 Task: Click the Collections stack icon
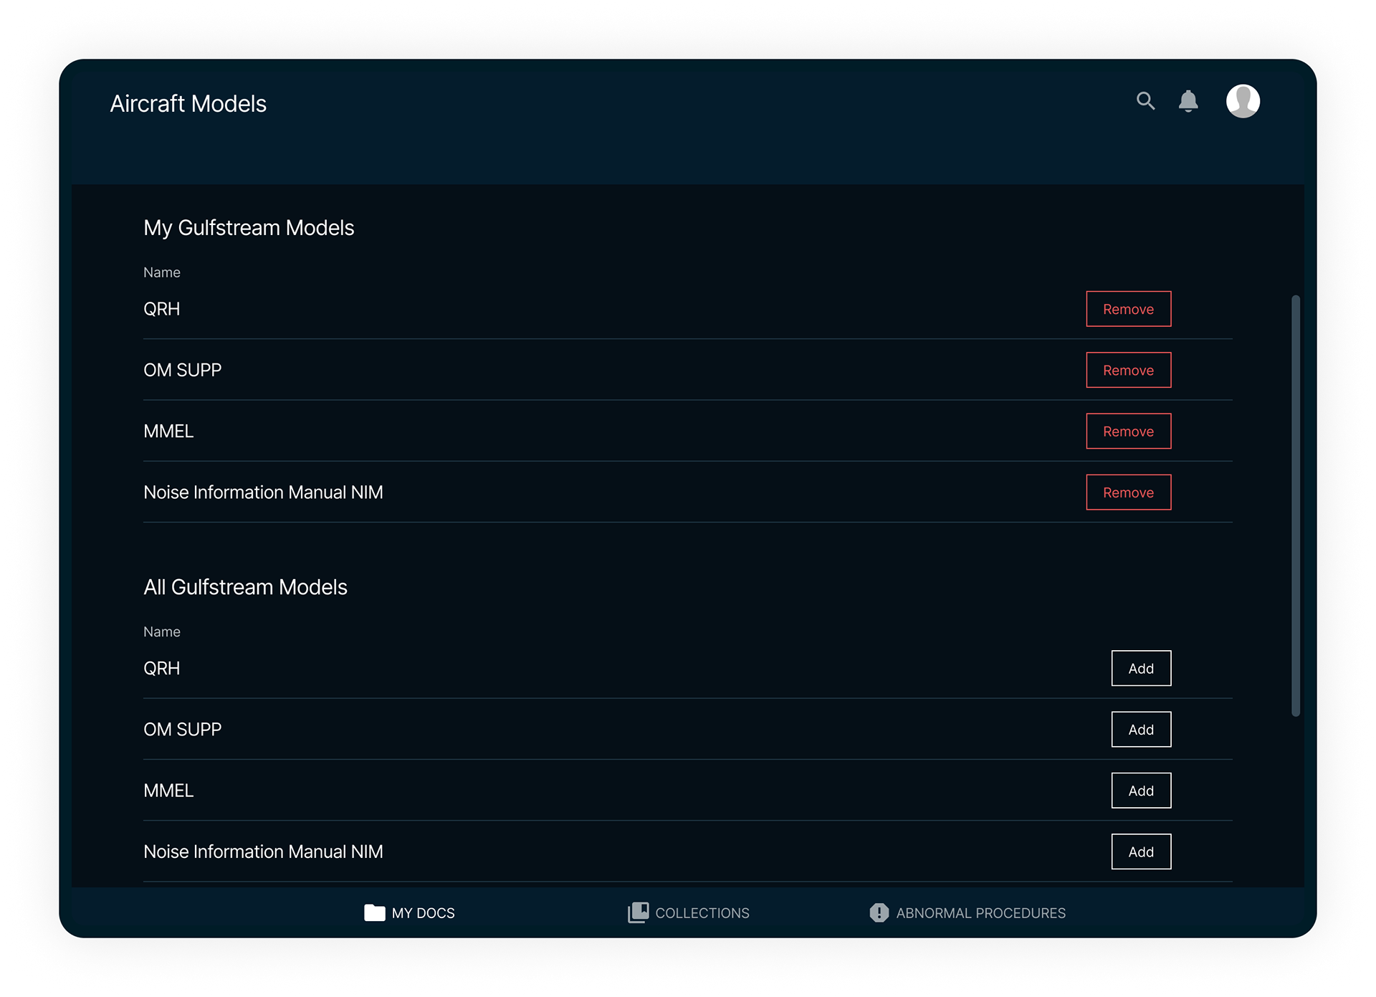(x=638, y=912)
